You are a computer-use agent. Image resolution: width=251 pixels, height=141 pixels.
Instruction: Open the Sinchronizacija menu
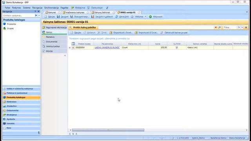coord(51,8)
